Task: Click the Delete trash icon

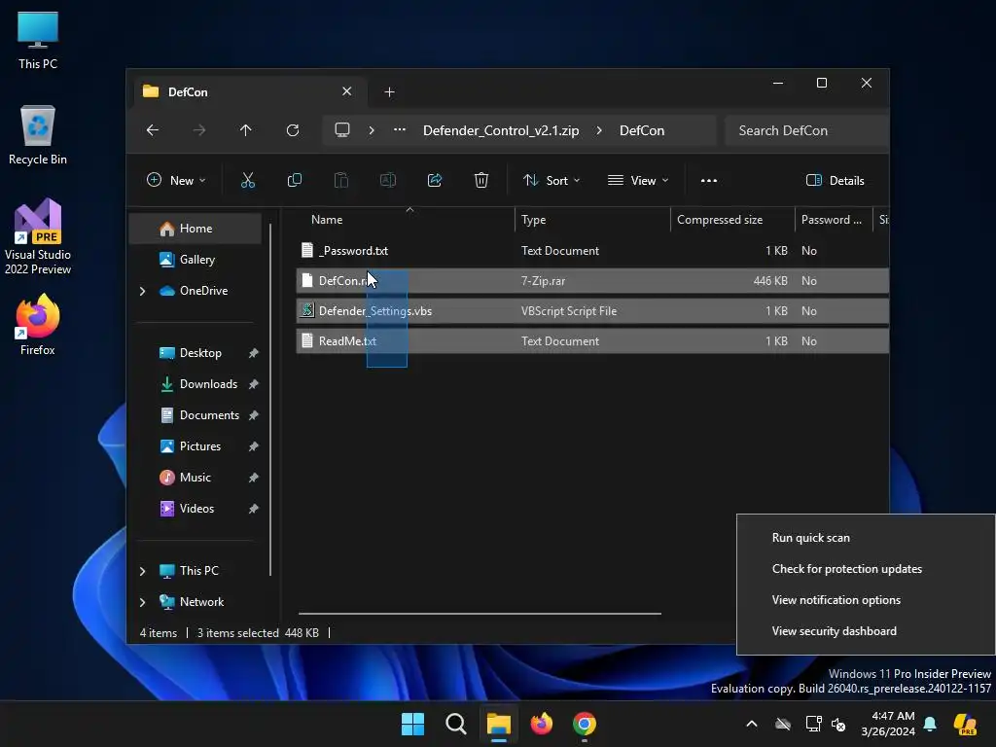Action: pos(481,180)
